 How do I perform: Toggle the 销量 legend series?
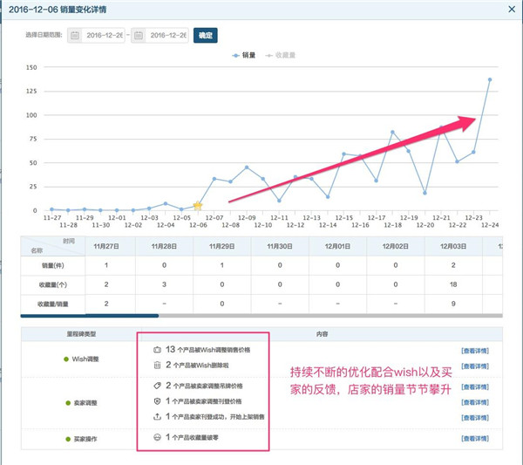[243, 54]
